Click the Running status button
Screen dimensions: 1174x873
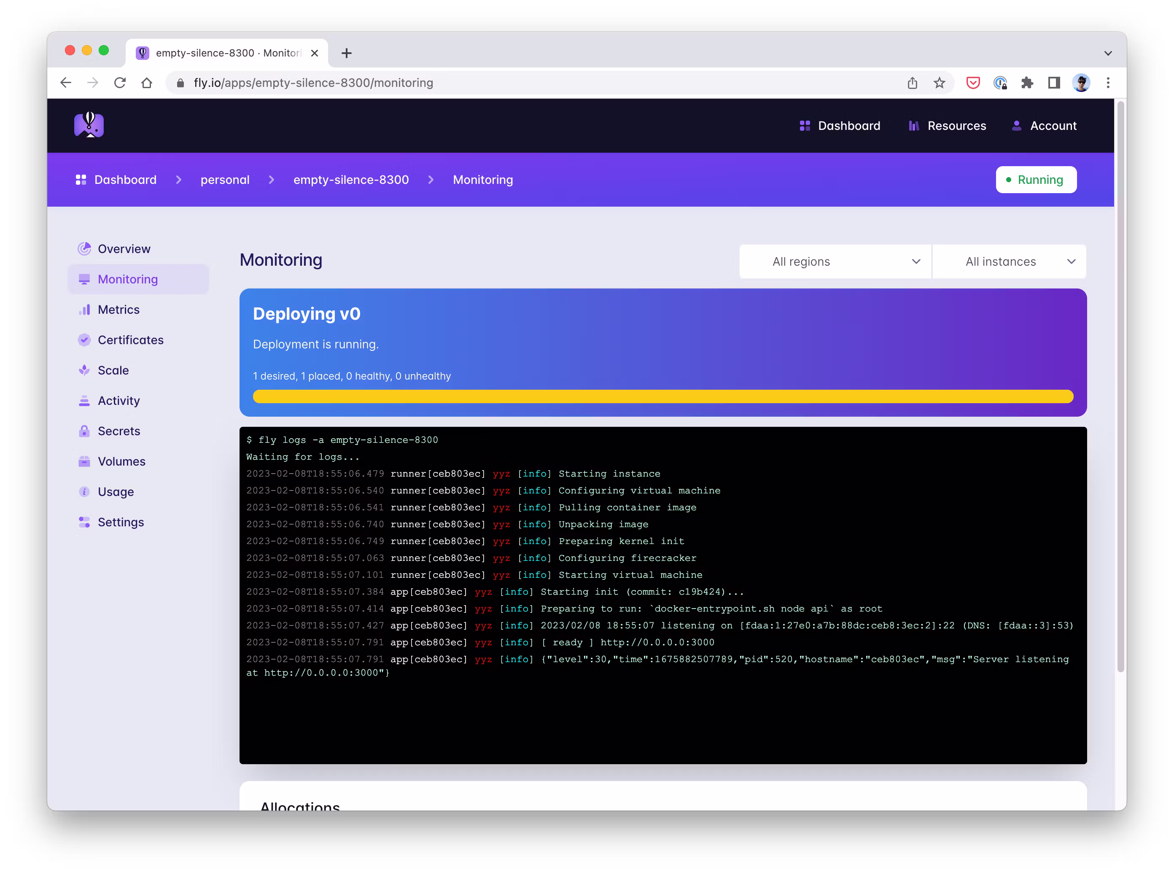click(1036, 180)
